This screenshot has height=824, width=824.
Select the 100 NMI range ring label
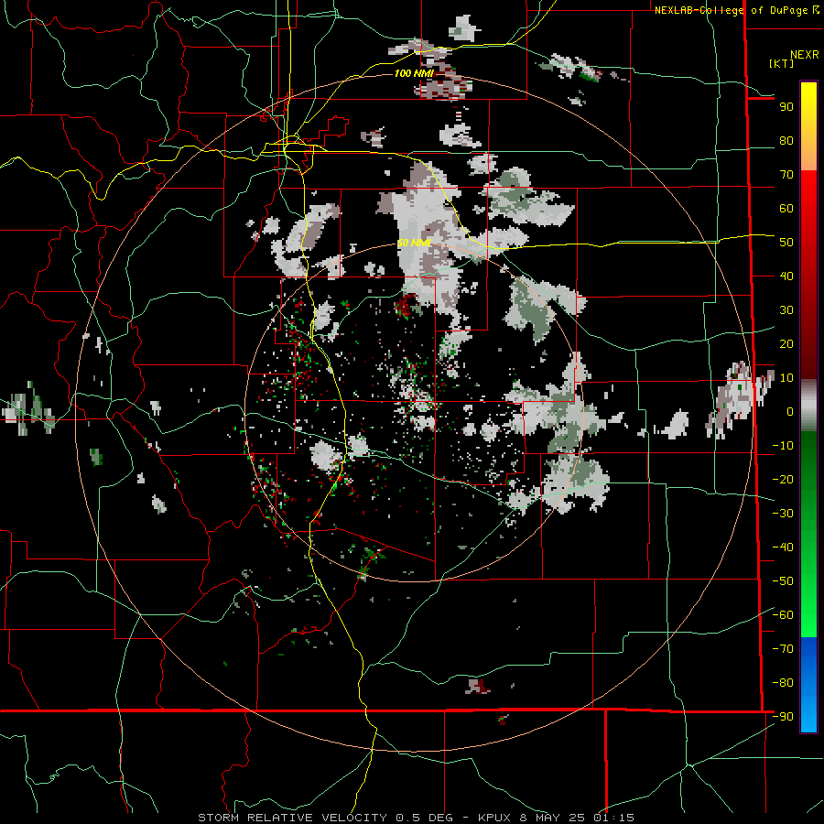coord(414,73)
